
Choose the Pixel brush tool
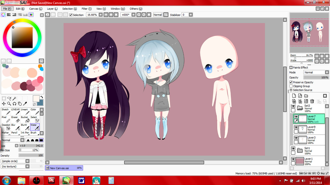tap(6, 119)
